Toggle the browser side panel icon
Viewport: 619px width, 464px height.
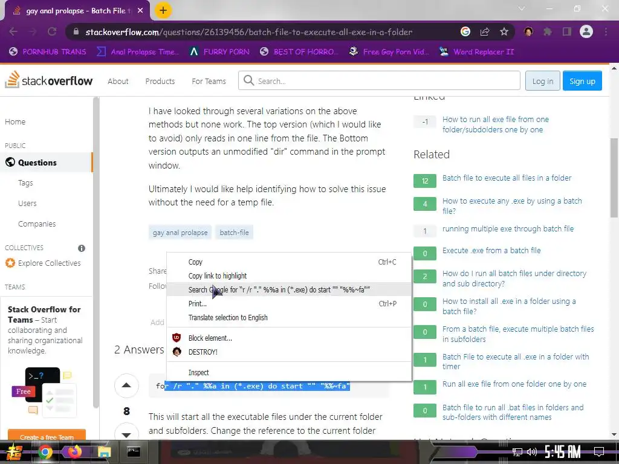[567, 32]
